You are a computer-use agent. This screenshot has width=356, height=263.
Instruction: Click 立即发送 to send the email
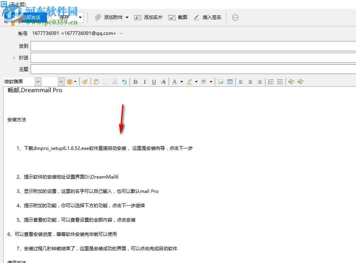tap(32, 17)
